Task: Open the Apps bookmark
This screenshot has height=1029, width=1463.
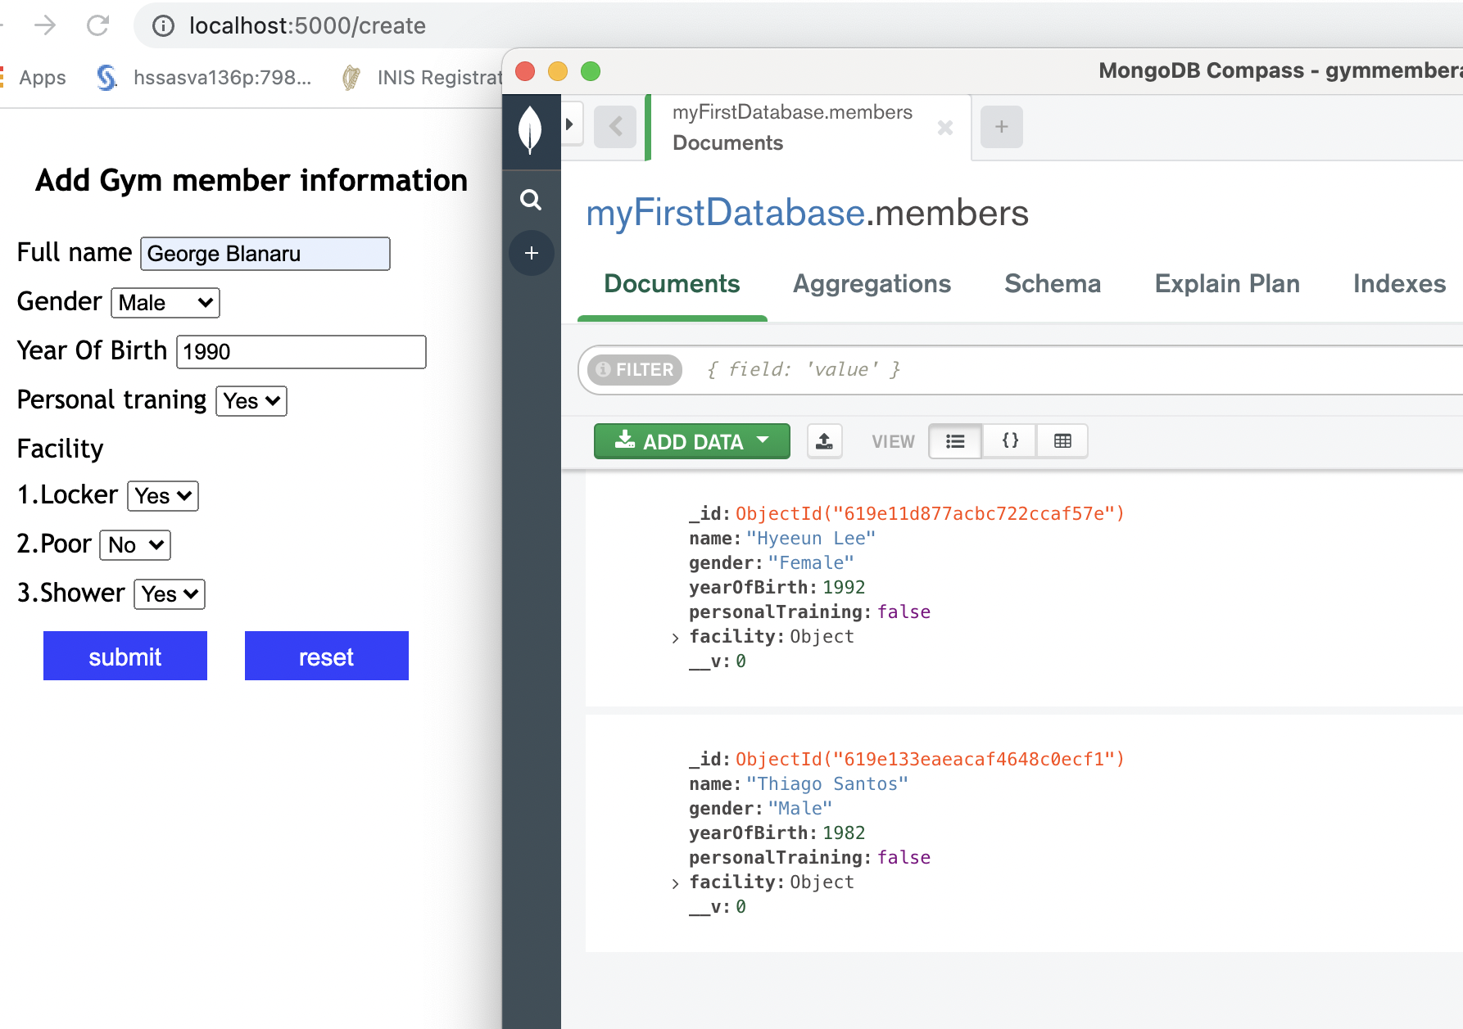Action: click(x=33, y=78)
